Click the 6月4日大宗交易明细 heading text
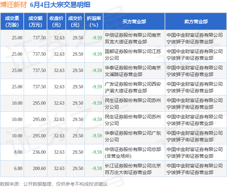 60,5
